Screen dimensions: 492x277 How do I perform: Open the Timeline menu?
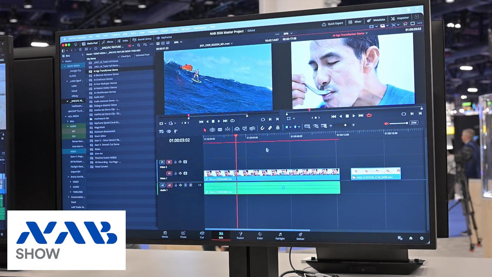[x=115, y=35]
